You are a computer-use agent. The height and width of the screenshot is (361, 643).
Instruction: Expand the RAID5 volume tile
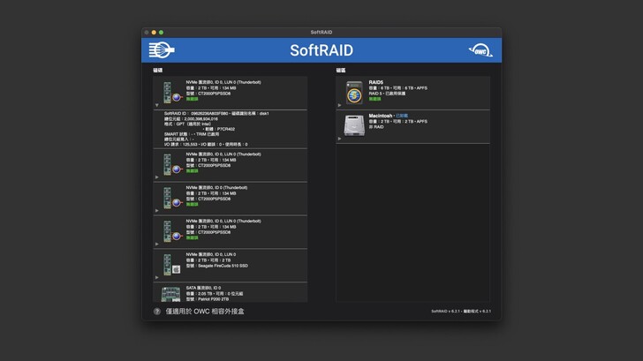click(x=339, y=105)
